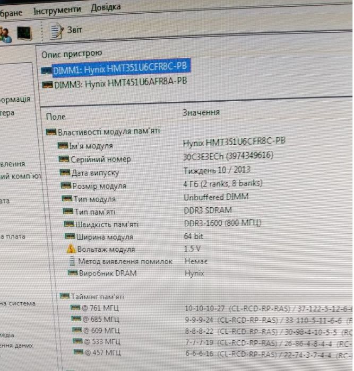Select the Розмір модуля row
Viewport: 354px width, 371px height.
coord(99,186)
